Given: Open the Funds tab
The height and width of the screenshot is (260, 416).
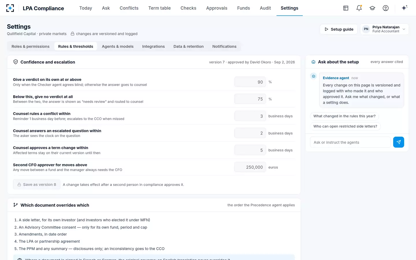Looking at the screenshot, I should click(x=244, y=8).
